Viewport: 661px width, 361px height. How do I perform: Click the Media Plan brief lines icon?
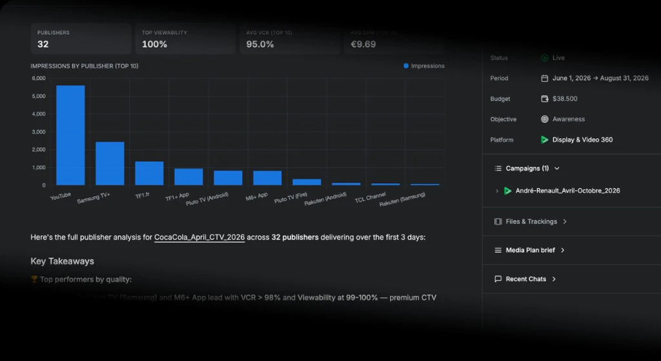(498, 250)
